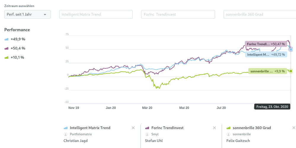296x148 pixels.
Task: Click green bar-chart icon beside +10,1 %
Action: click(7, 57)
